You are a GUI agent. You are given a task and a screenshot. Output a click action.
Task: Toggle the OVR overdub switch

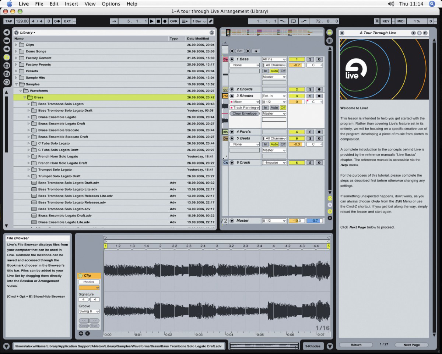173,21
